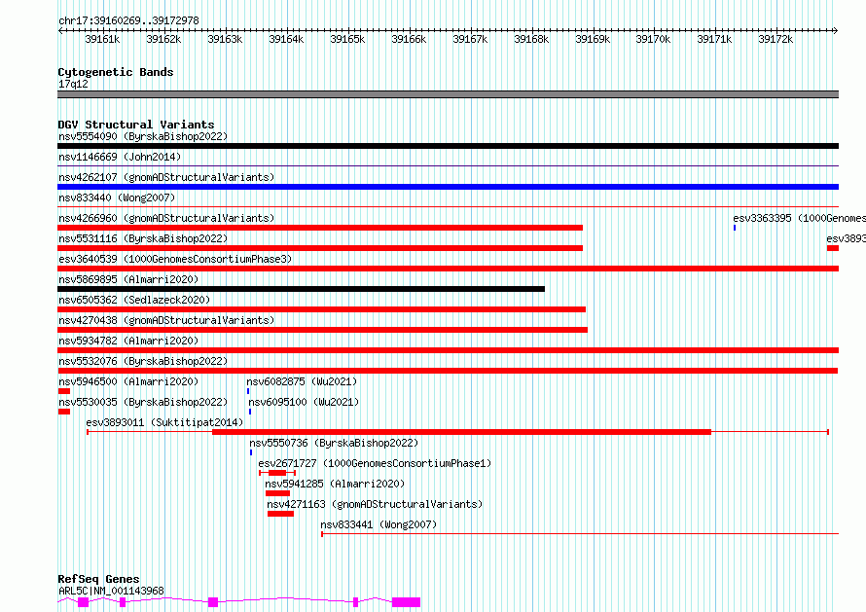Viewport: 866px width, 612px height.
Task: Select the red nsv5532076 variant bar
Action: click(x=448, y=371)
